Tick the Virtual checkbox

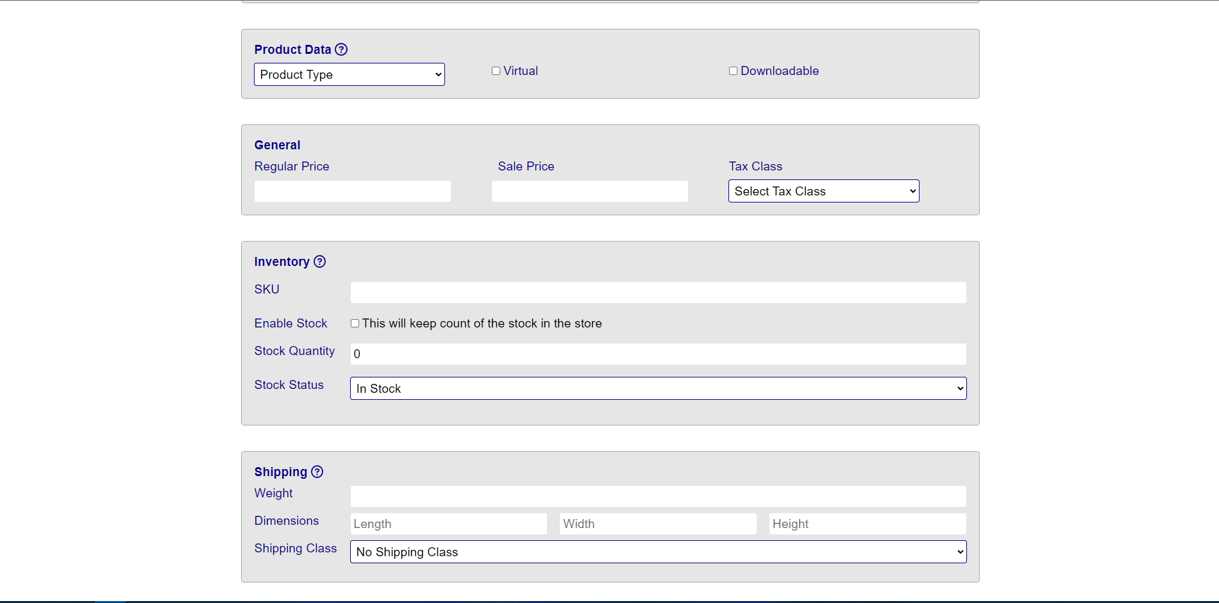point(496,71)
